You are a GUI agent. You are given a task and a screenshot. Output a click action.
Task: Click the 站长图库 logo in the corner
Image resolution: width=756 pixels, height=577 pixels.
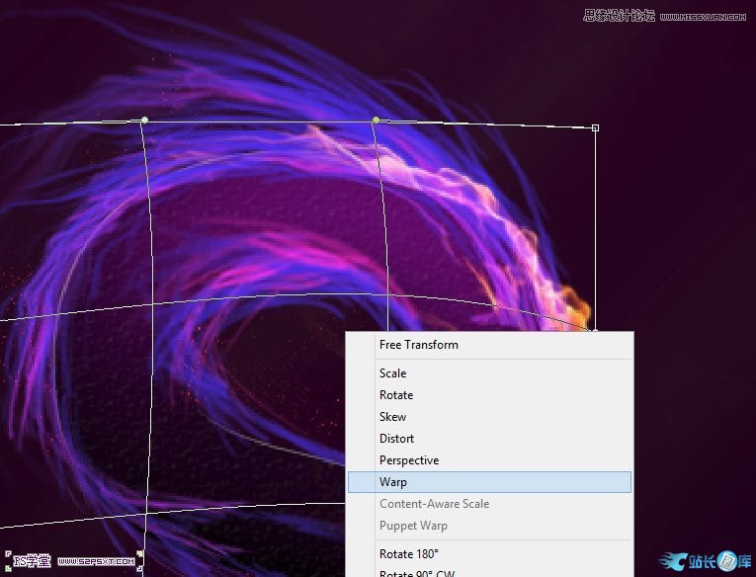703,560
